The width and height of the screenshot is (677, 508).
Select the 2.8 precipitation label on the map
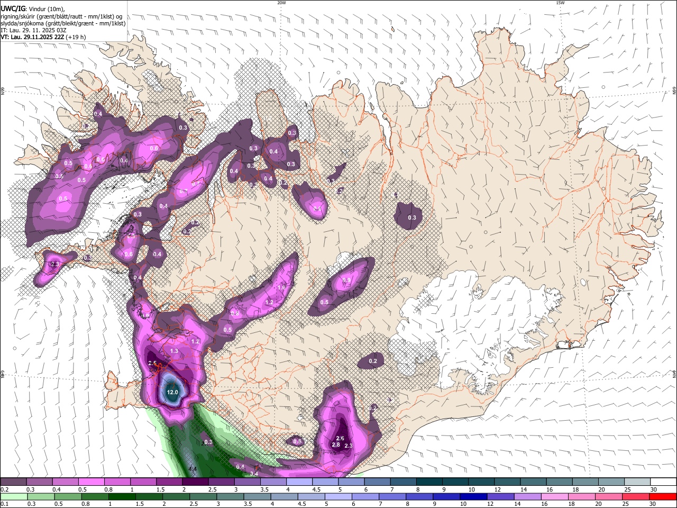[x=336, y=445]
